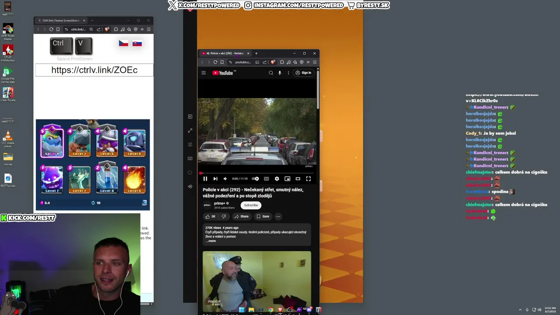Share the YouTube page link from address bar
The width and height of the screenshot is (560, 315).
pos(265,62)
